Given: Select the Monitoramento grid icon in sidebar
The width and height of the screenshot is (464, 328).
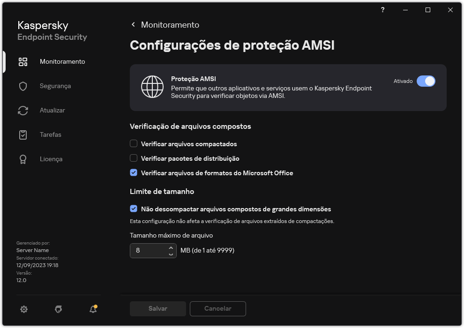Looking at the screenshot, I should 23,61.
